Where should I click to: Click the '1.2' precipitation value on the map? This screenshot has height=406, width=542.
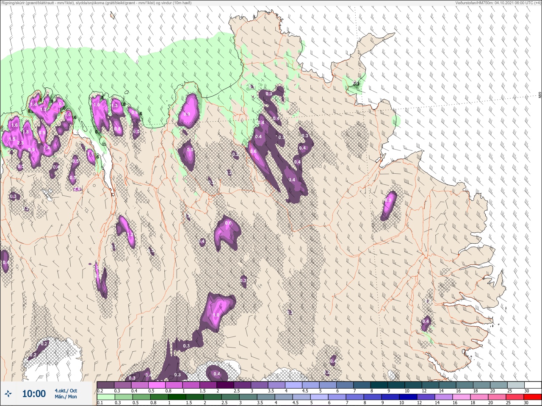[130, 234]
